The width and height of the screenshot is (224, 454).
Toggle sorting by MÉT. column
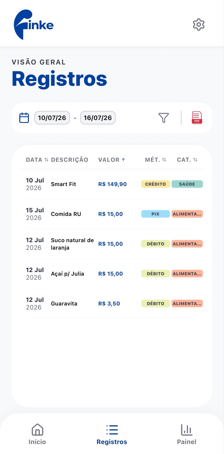click(x=156, y=160)
